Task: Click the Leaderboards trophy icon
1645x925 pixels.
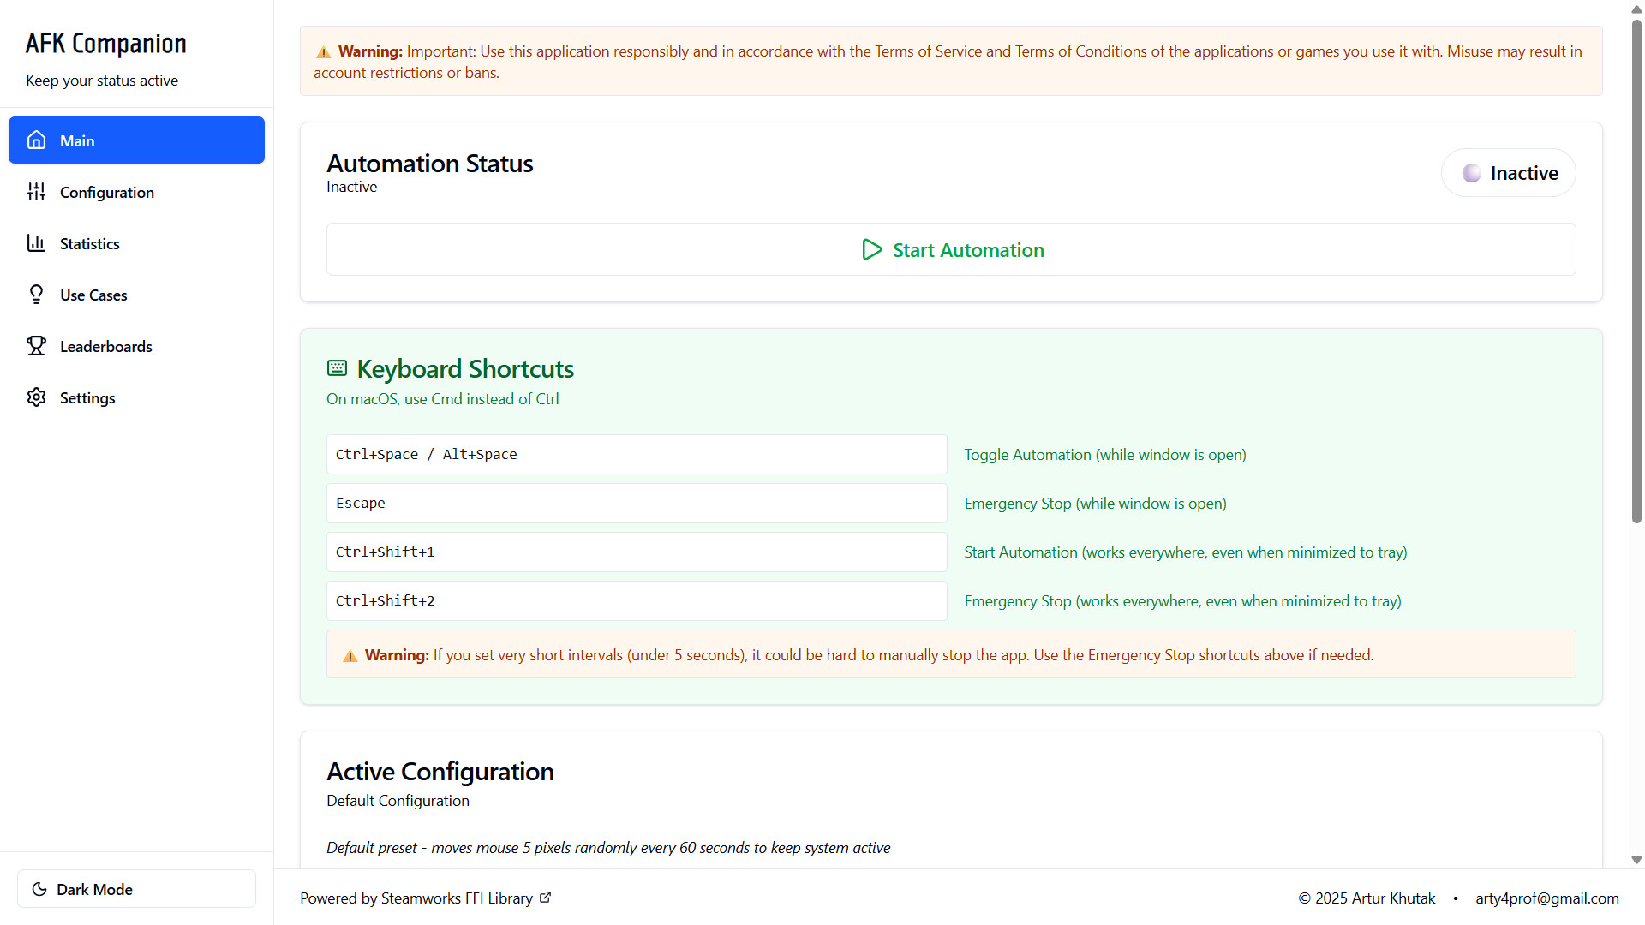Action: pos(36,346)
